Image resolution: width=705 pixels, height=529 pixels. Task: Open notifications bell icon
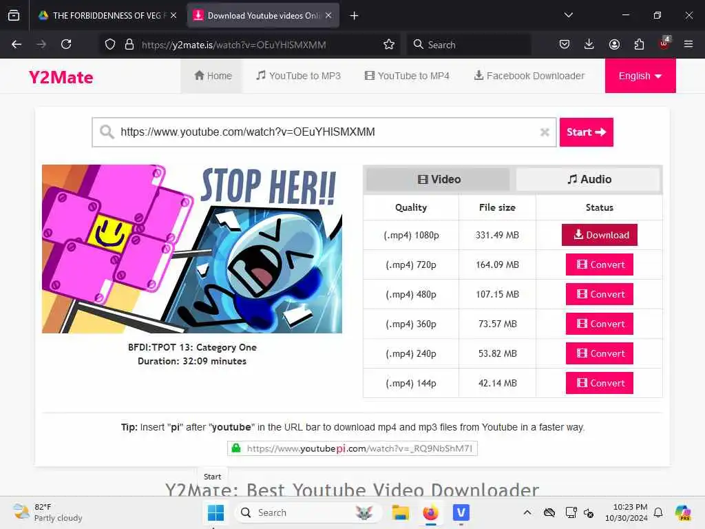coord(658,512)
